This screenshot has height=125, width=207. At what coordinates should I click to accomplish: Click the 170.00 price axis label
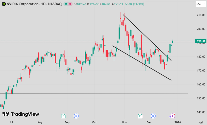pyautogui.click(x=201, y=70)
